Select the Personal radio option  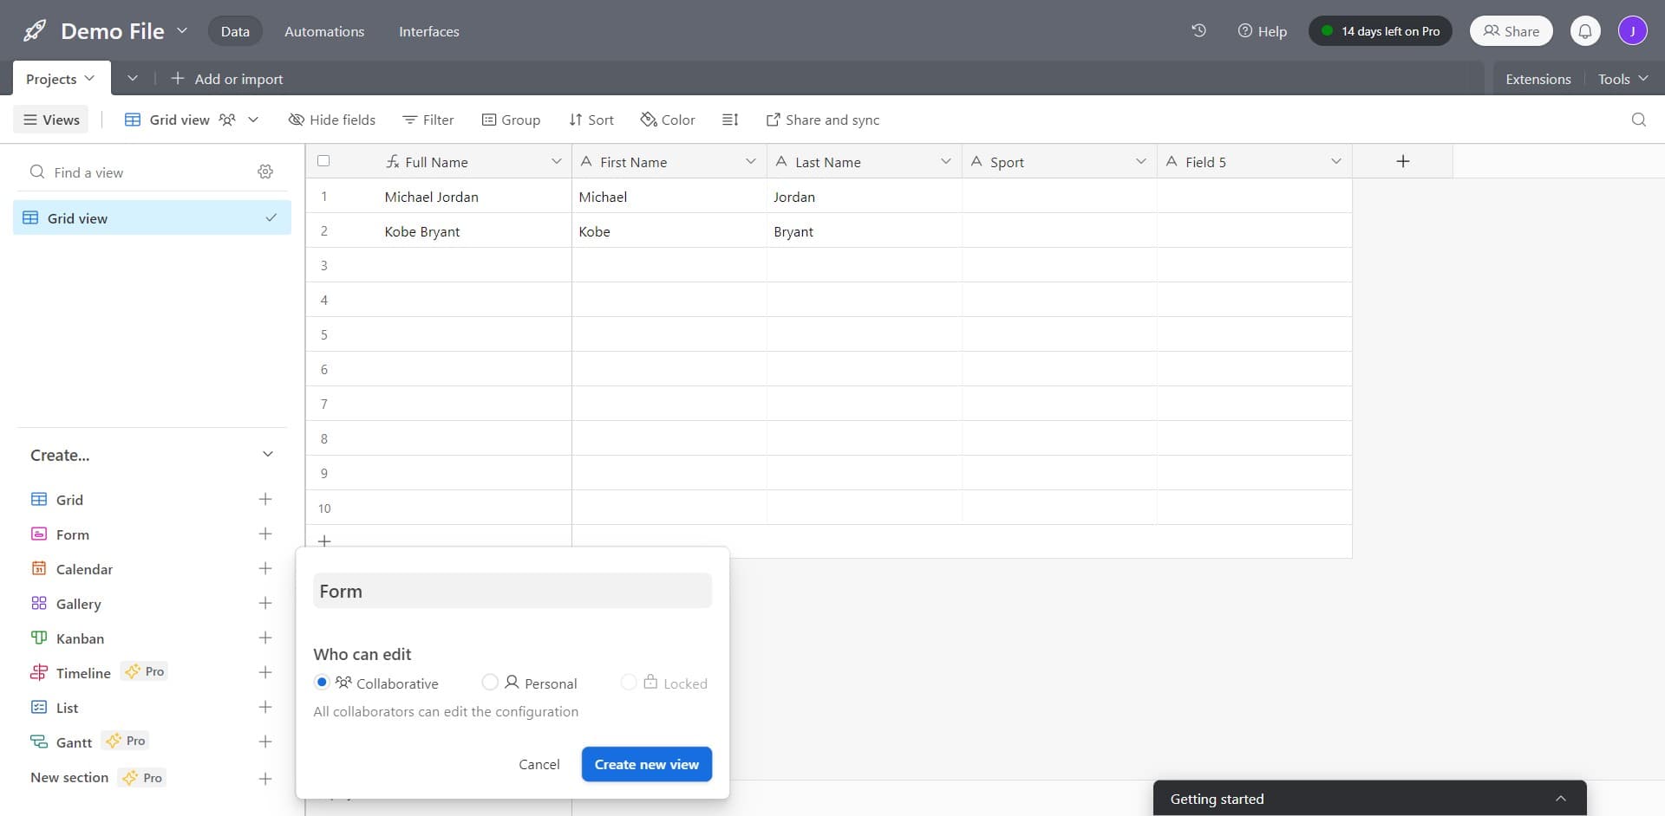click(490, 683)
